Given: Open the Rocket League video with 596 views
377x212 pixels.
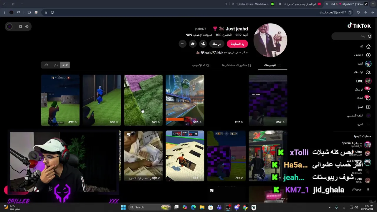Looking at the screenshot, I should (185, 100).
